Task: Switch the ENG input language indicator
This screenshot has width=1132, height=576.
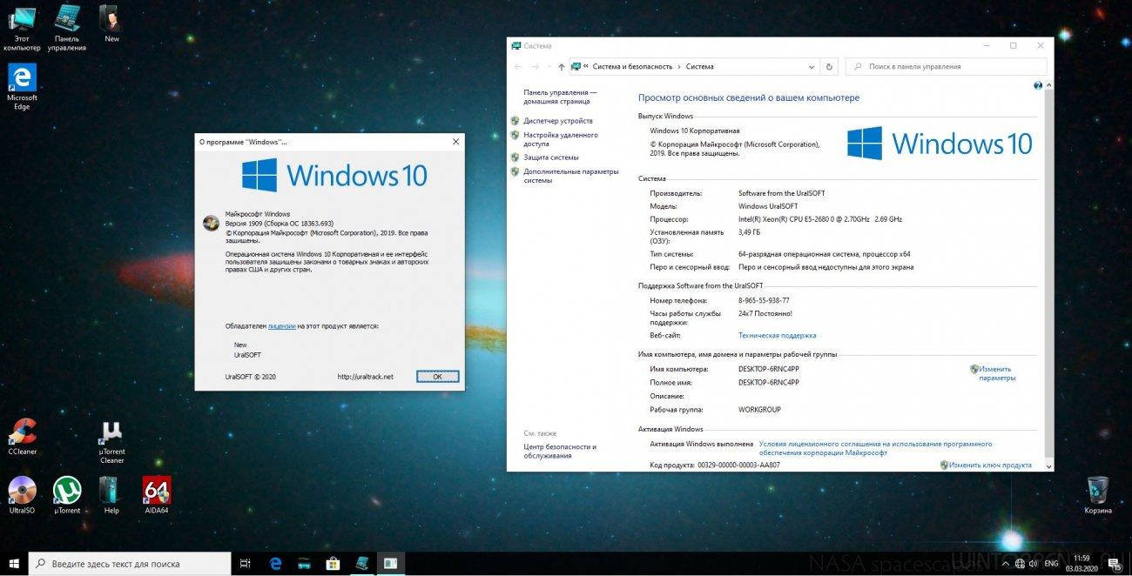Action: pyautogui.click(x=1052, y=564)
